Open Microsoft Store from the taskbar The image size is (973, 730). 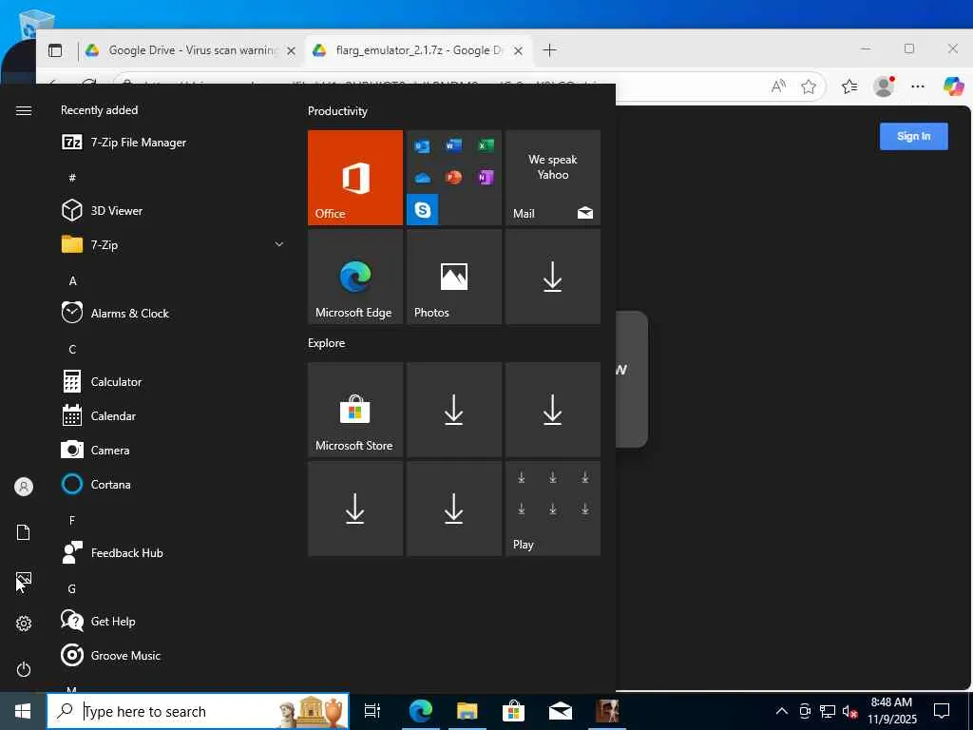tap(513, 711)
